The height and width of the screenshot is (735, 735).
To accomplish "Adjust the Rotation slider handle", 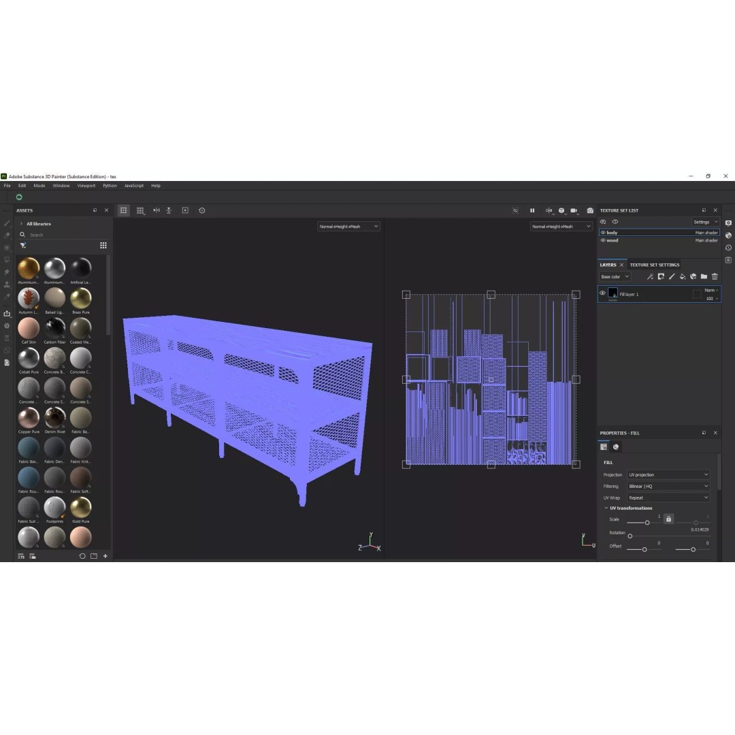I will (x=630, y=536).
